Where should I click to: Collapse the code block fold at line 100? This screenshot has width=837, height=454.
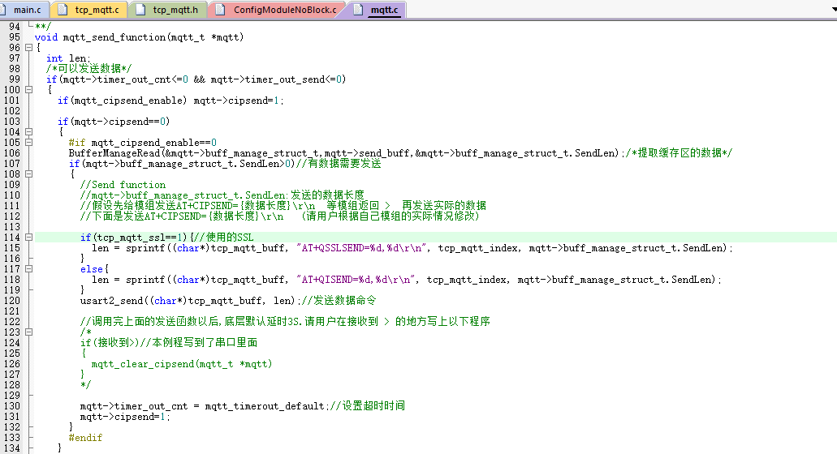tap(29, 90)
